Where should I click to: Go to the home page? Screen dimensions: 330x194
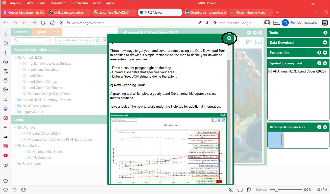[52, 23]
